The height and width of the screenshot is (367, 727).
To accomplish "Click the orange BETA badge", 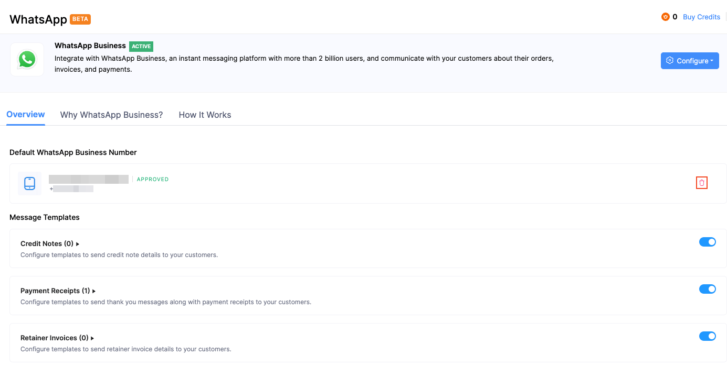I will click(80, 19).
